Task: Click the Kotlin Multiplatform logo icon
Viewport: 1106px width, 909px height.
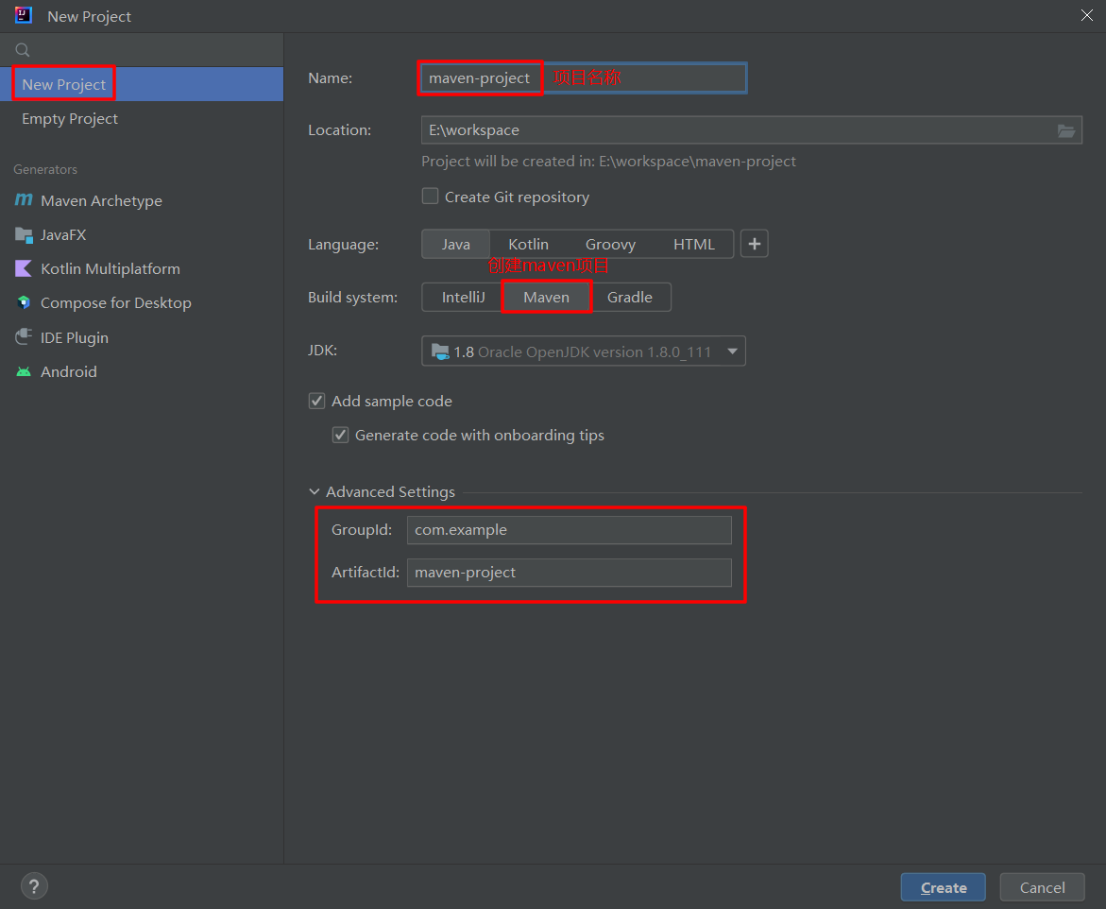Action: (x=24, y=268)
